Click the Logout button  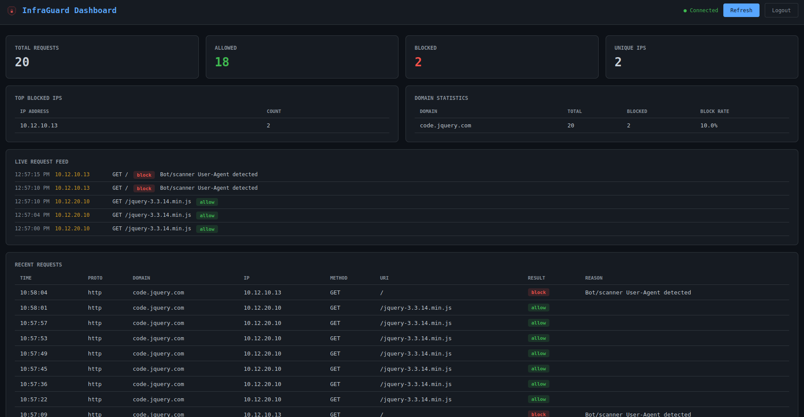(x=781, y=10)
